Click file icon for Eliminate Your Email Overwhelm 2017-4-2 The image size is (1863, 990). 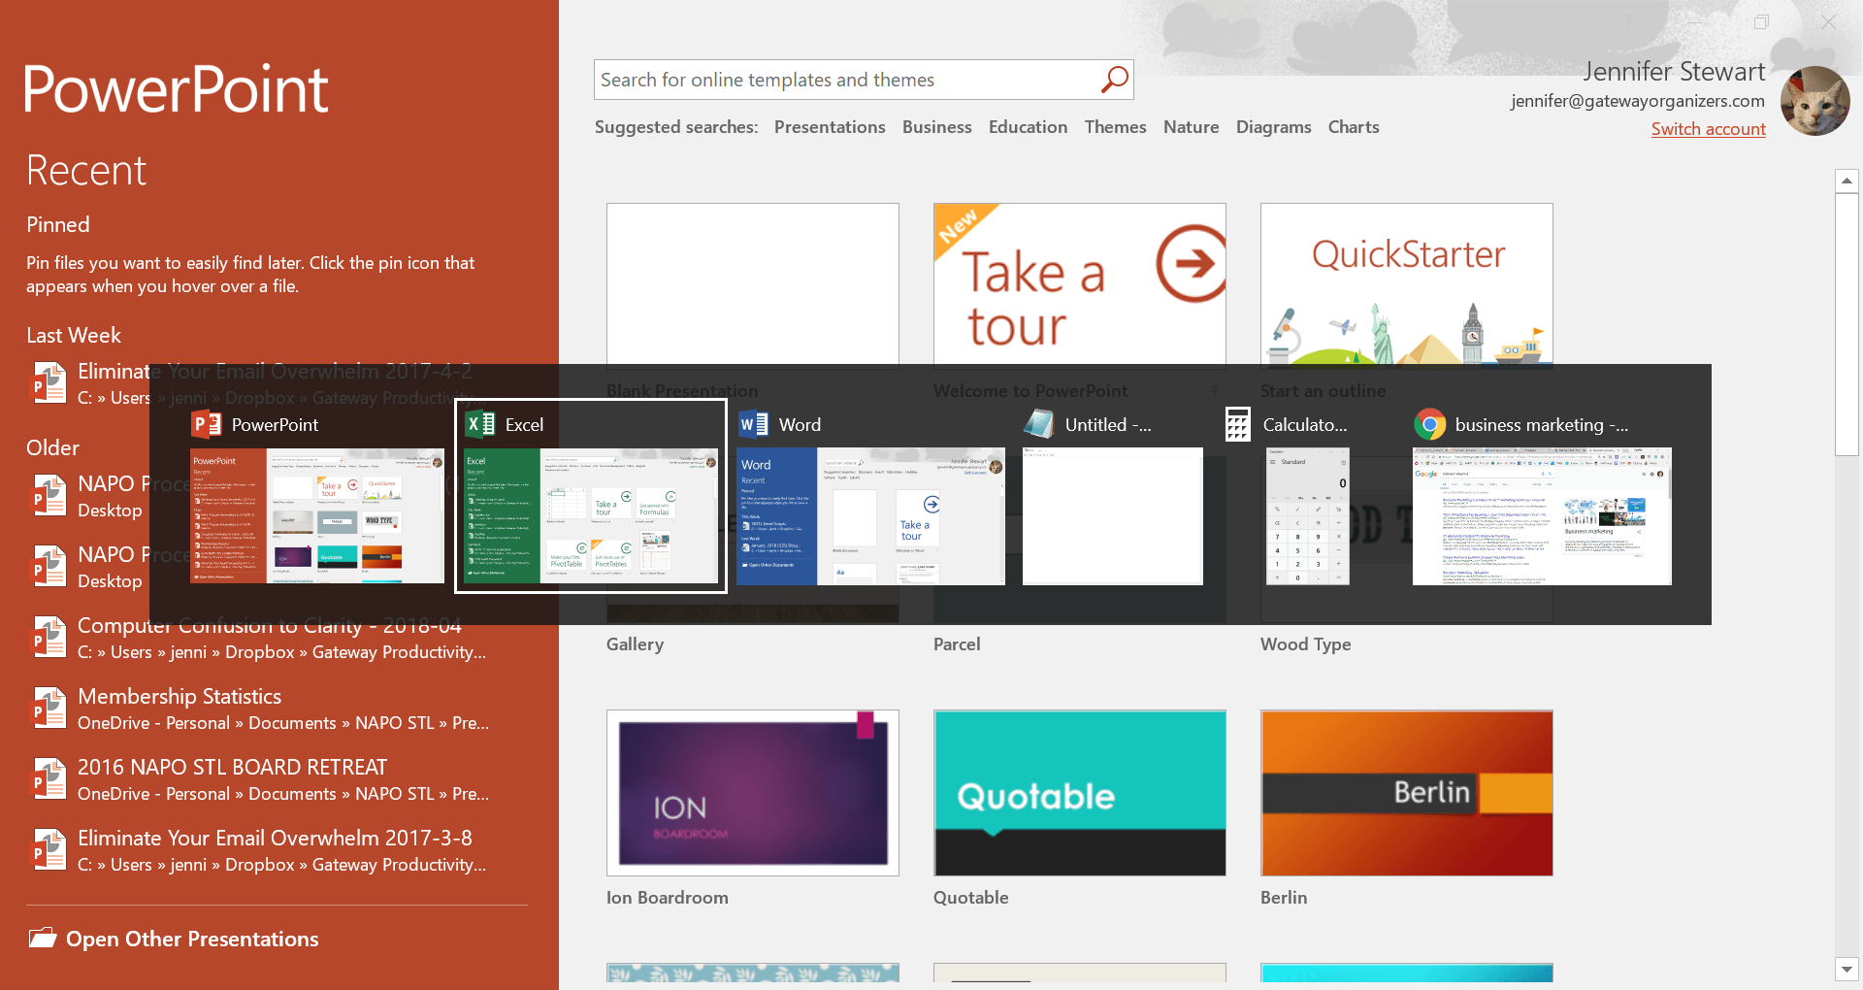pos(49,383)
